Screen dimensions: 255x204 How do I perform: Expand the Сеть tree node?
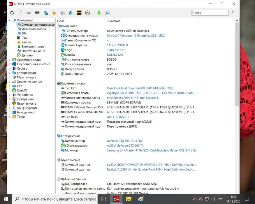pos(10,86)
